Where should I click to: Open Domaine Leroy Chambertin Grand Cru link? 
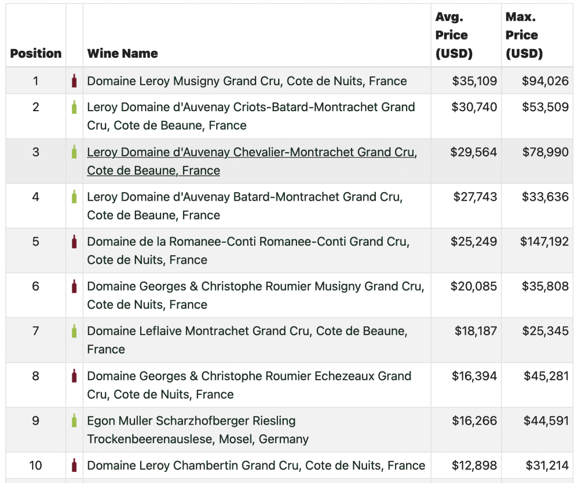tap(256, 465)
